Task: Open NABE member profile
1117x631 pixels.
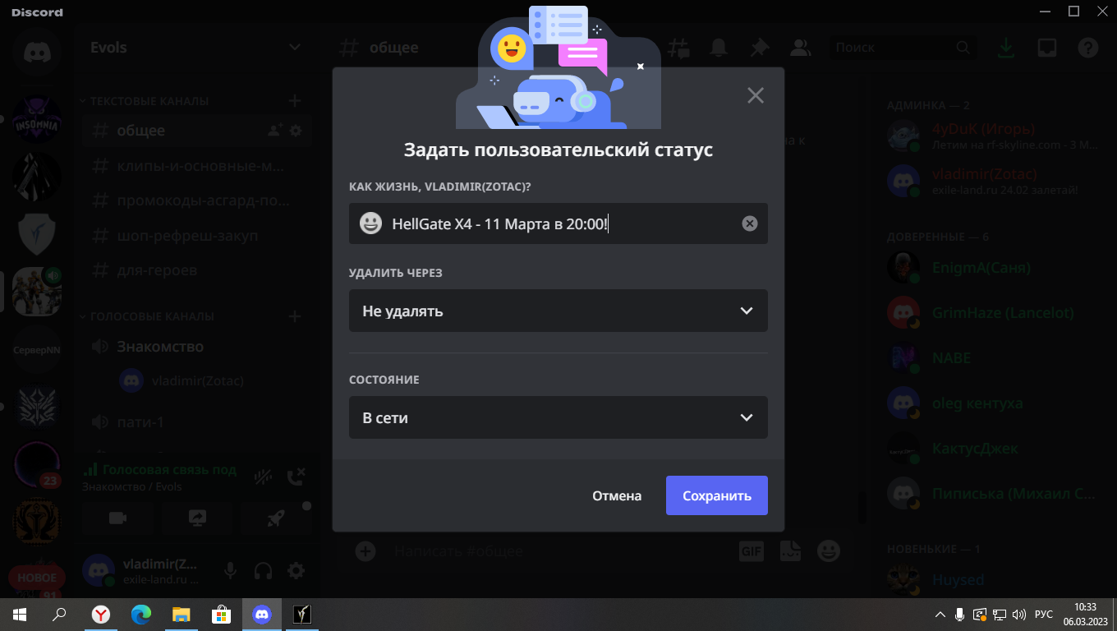Action: coord(992,358)
